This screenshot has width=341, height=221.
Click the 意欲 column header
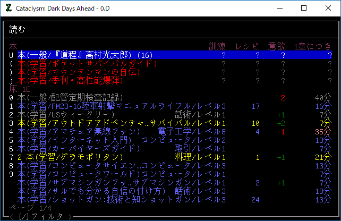277,47
